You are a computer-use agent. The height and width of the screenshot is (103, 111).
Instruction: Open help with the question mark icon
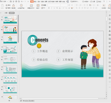tap(104, 2)
